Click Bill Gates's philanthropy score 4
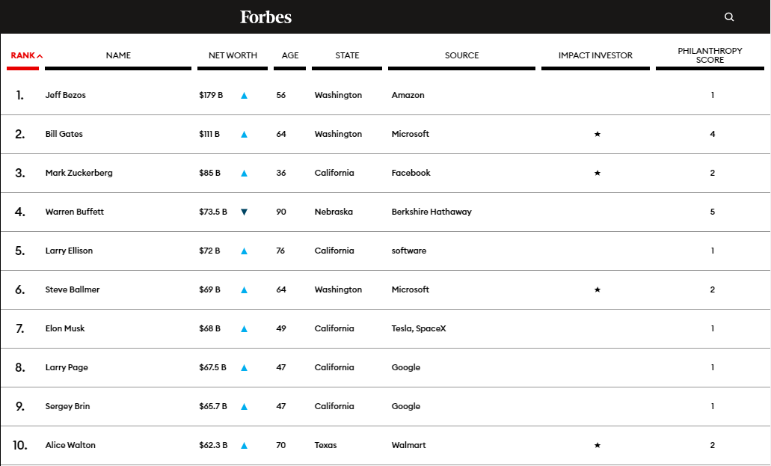 [x=713, y=134]
